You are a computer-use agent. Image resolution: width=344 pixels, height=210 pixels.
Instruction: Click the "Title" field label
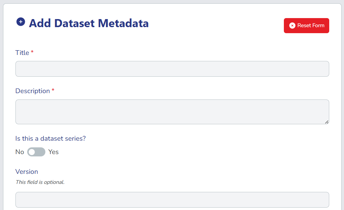tap(22, 53)
